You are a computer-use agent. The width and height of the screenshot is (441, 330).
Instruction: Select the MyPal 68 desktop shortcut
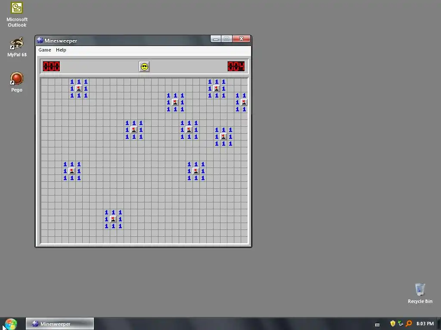(x=17, y=47)
